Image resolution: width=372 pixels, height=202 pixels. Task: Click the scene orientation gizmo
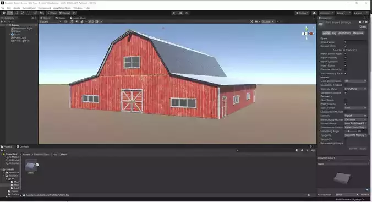click(x=307, y=34)
